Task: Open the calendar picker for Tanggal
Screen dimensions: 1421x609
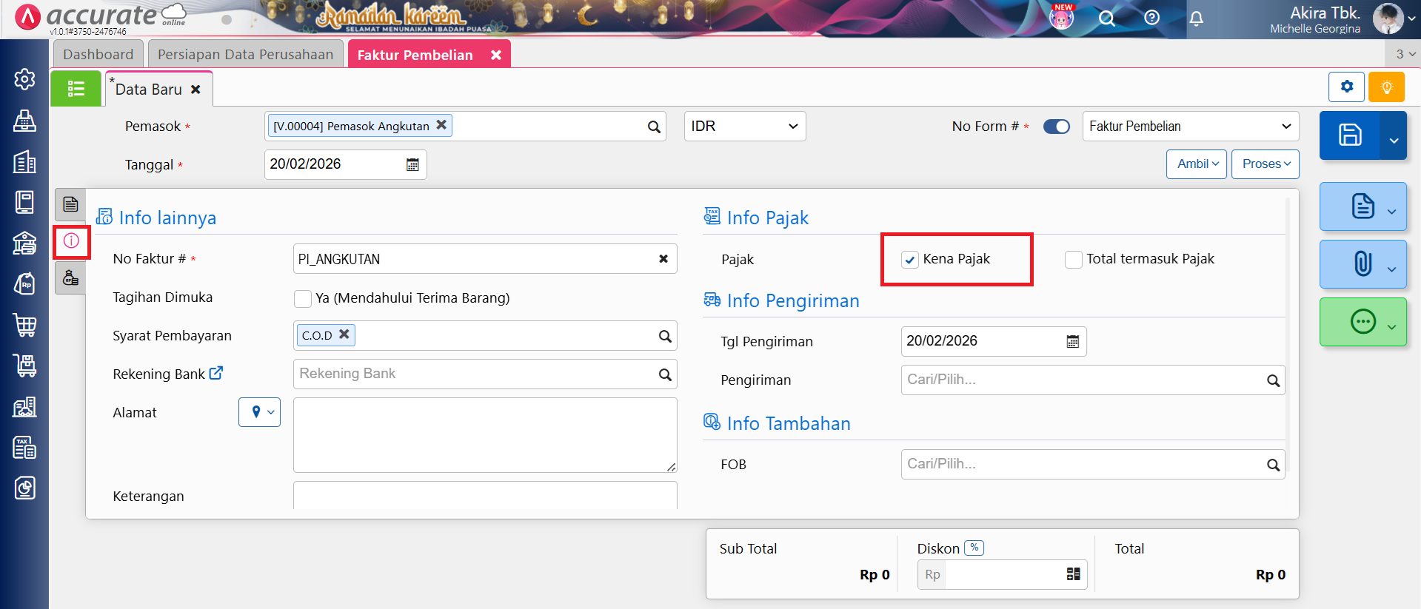Action: (x=412, y=164)
